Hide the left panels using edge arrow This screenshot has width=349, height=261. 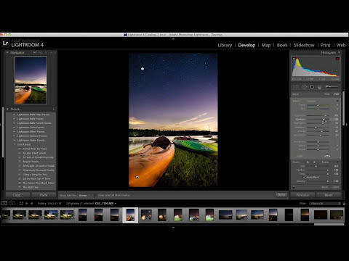tap(1, 125)
